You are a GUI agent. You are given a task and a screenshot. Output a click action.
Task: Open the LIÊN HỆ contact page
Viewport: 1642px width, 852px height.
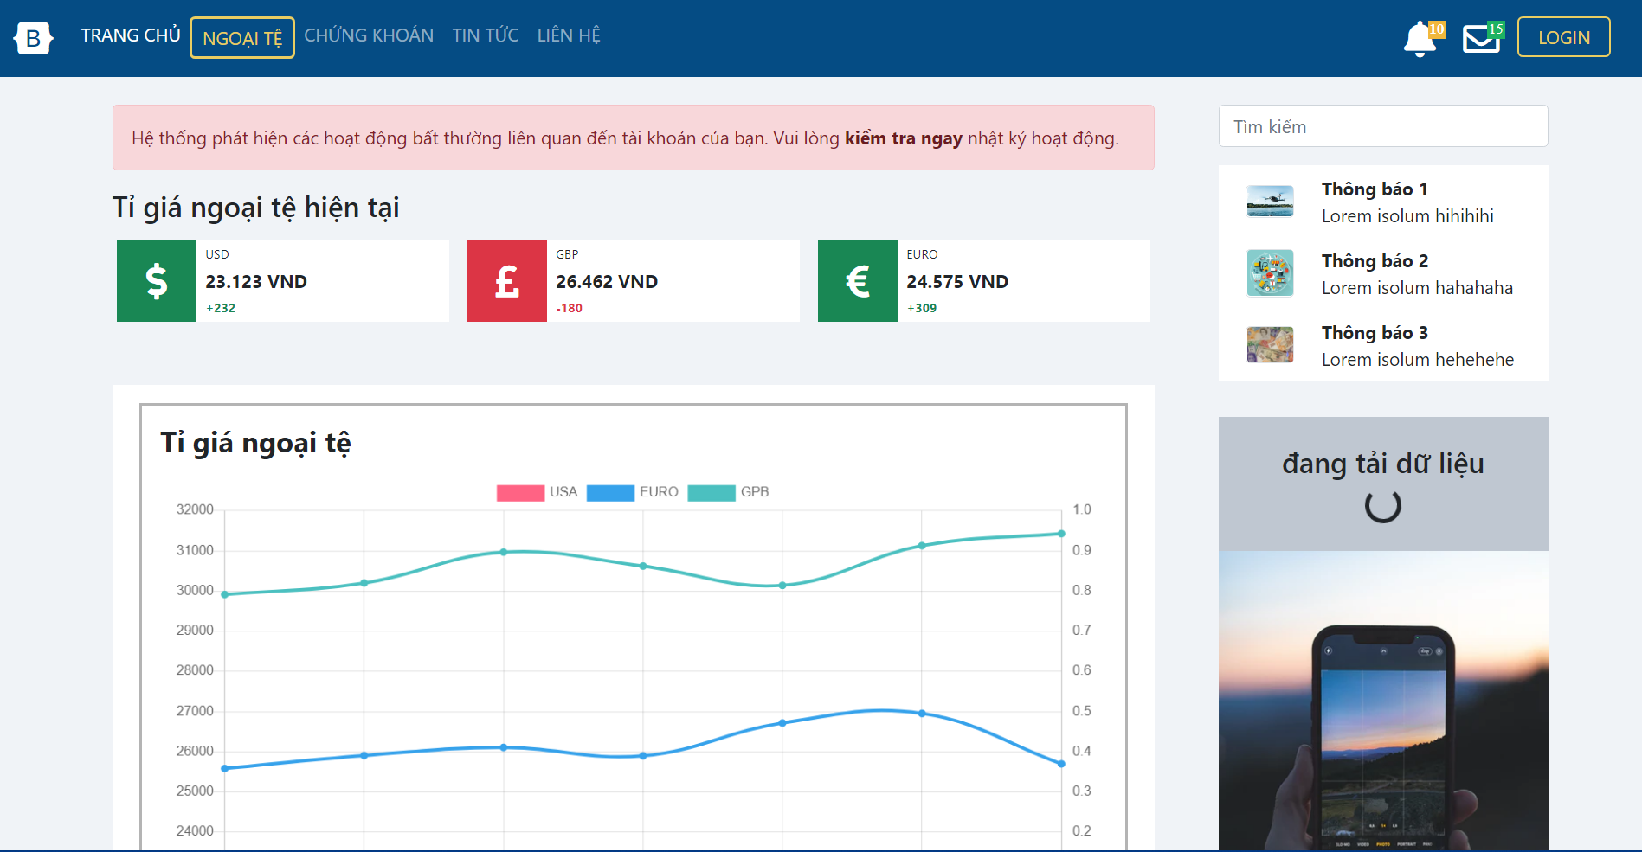(569, 35)
